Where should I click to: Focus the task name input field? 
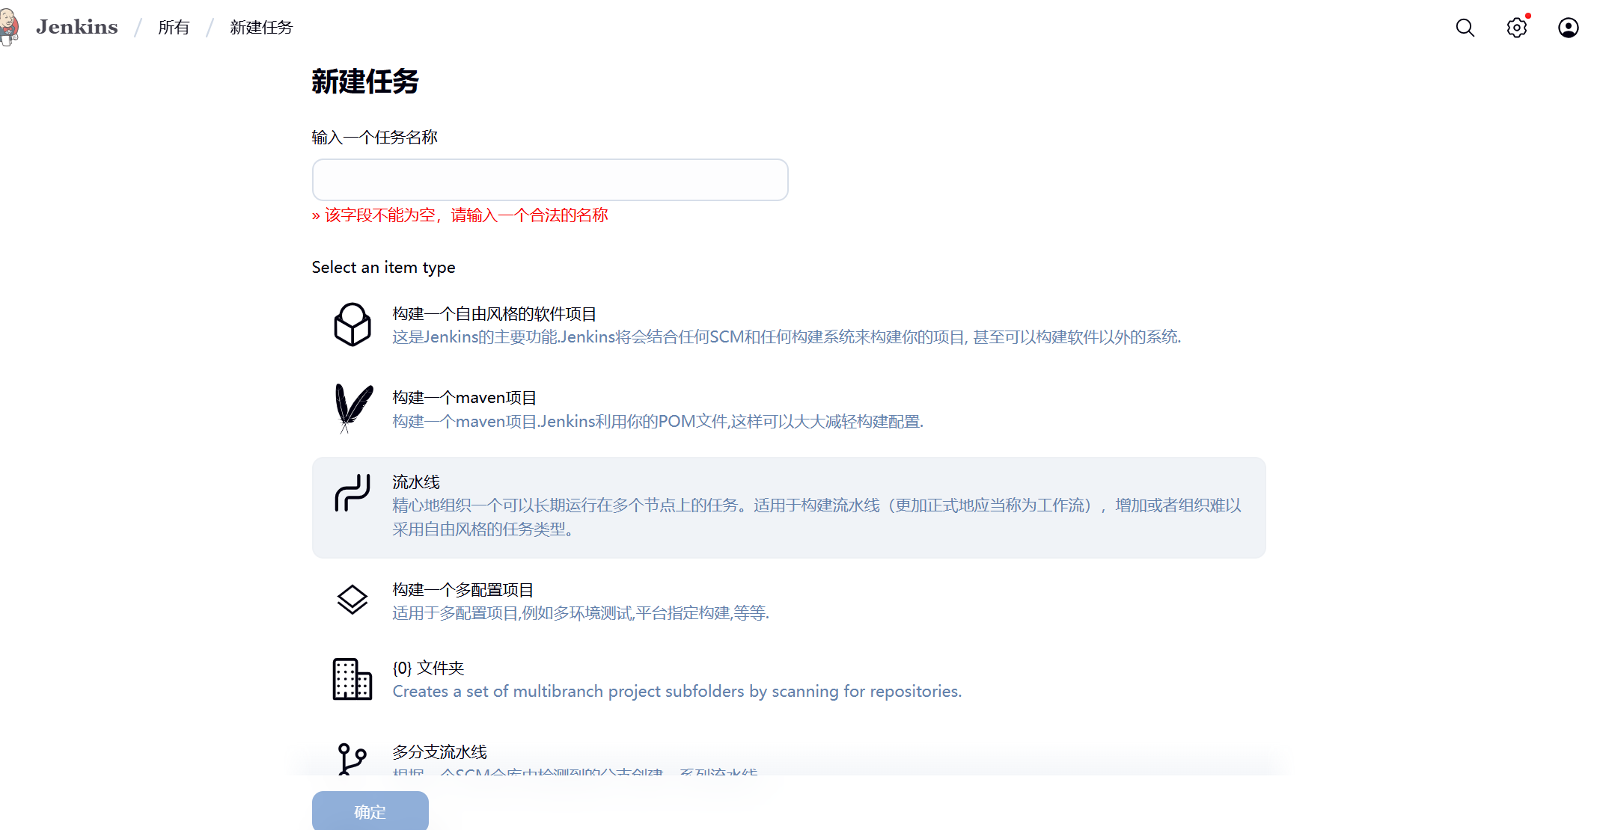[550, 179]
